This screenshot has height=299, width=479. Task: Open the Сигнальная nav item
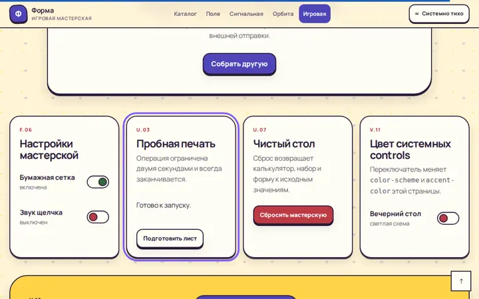[246, 14]
